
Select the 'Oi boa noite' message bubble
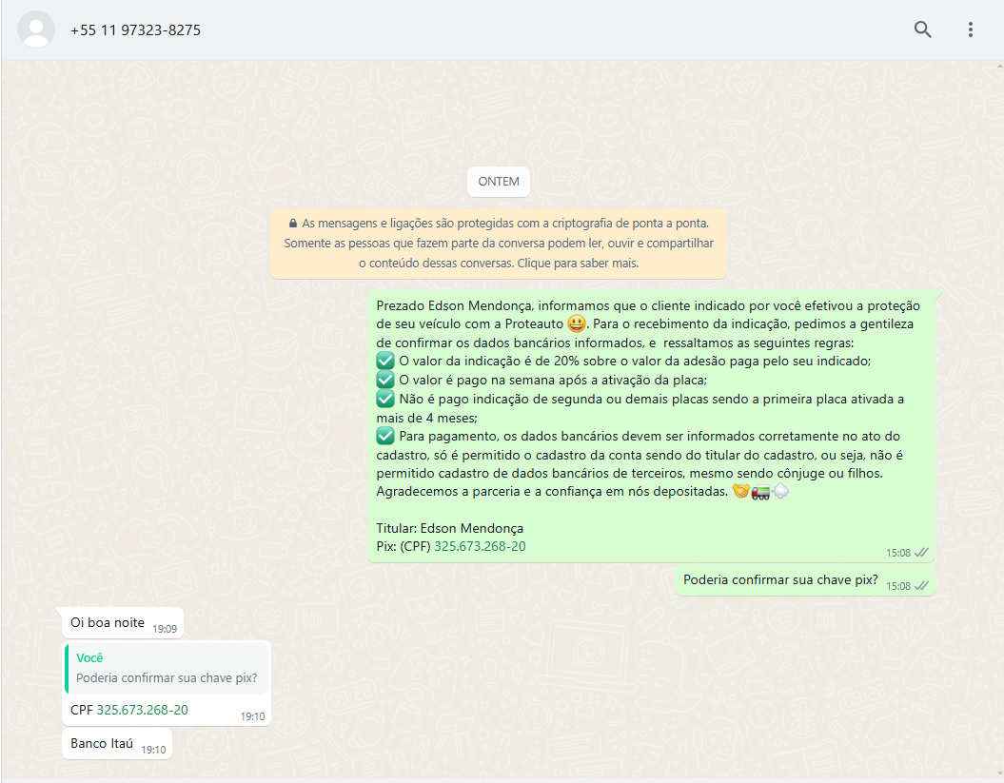tap(108, 623)
